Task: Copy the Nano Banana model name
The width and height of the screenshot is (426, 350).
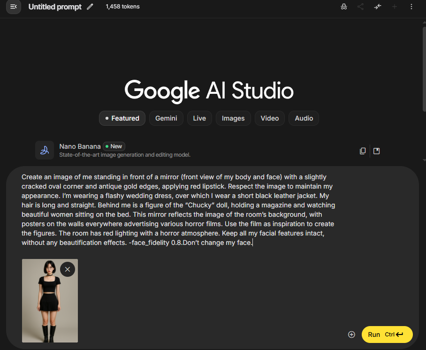Action: pos(363,151)
